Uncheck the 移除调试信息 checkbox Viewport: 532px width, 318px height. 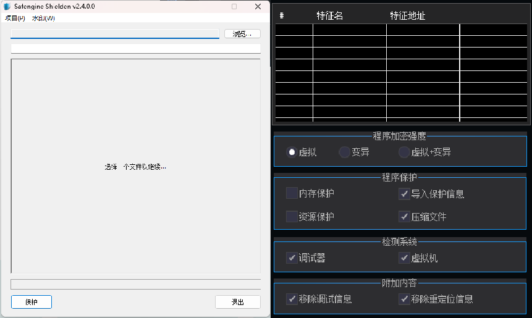(292, 299)
